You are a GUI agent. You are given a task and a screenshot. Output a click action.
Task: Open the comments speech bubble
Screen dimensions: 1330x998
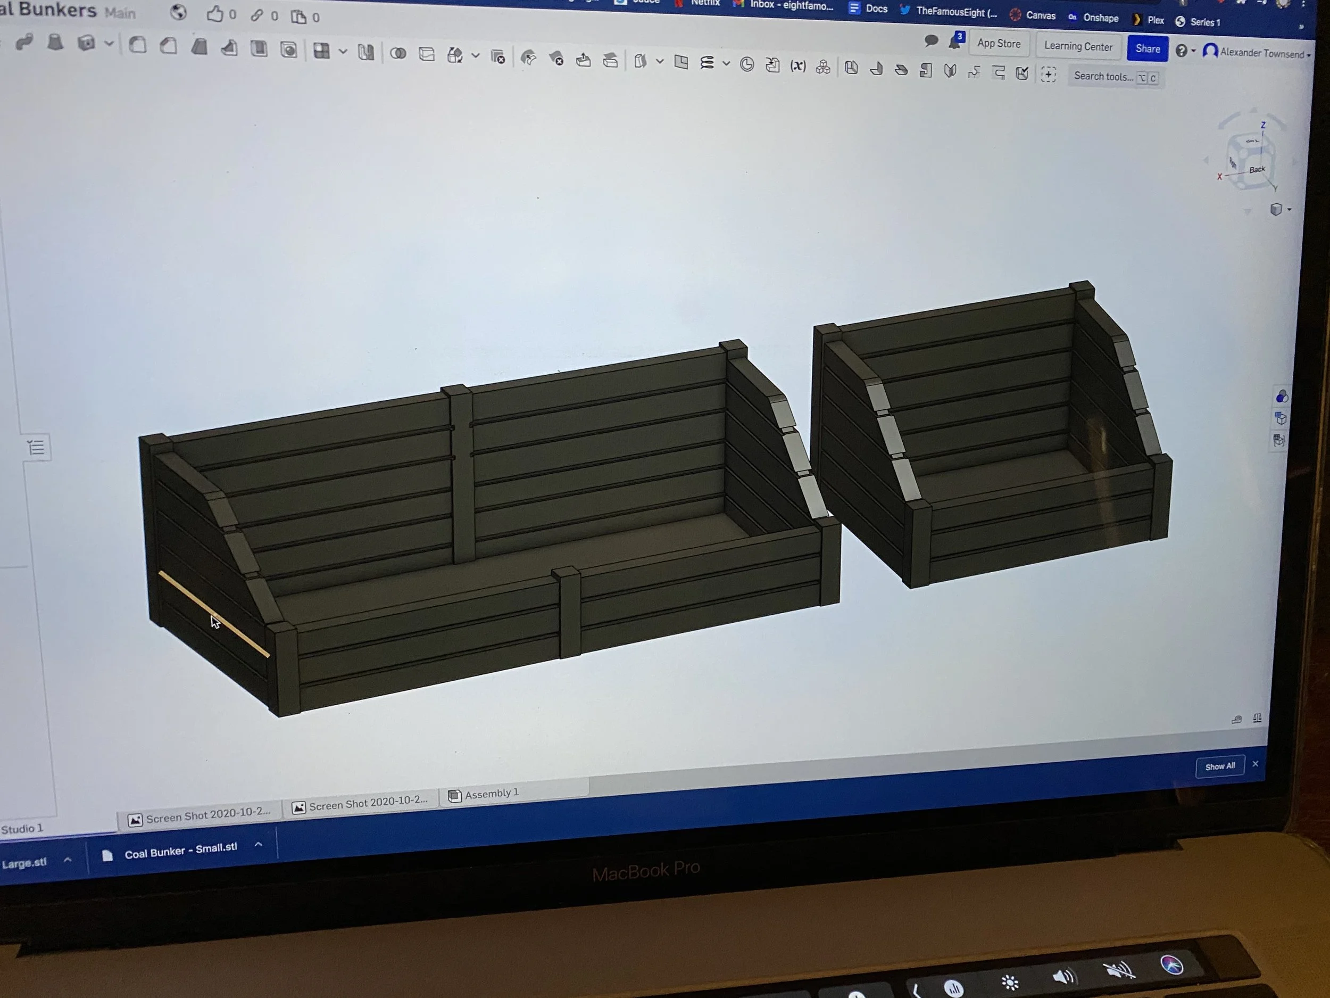(931, 41)
